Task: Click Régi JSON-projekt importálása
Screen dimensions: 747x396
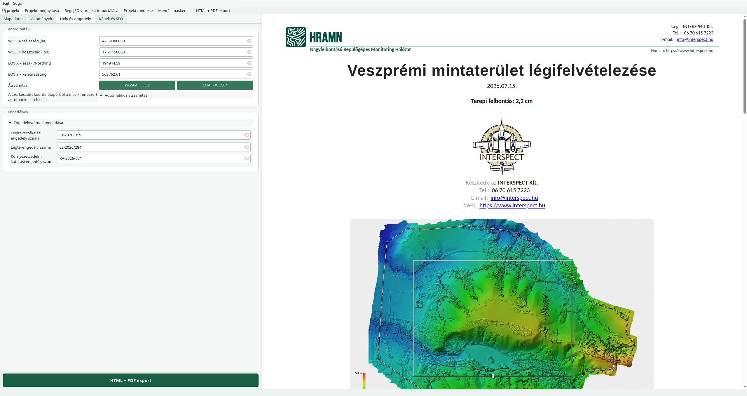Action: tap(91, 11)
